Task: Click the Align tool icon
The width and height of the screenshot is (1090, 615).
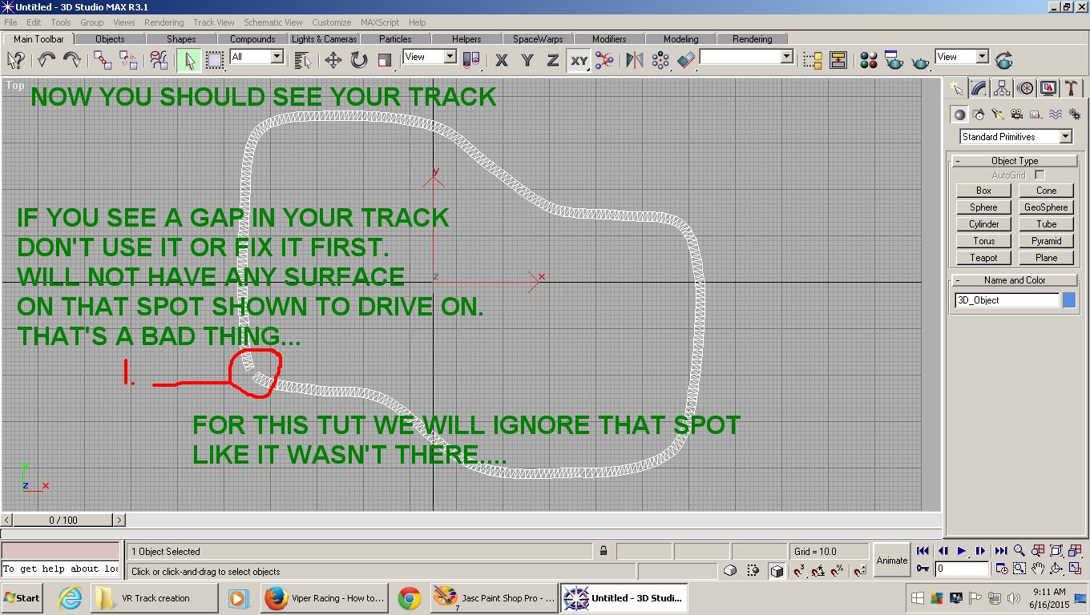Action: pos(686,60)
